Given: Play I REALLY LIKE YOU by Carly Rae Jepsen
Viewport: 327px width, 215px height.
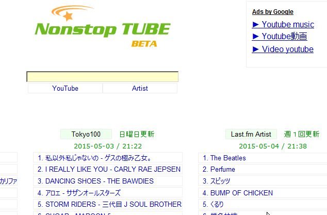Looking at the screenshot, I should 108,169.
